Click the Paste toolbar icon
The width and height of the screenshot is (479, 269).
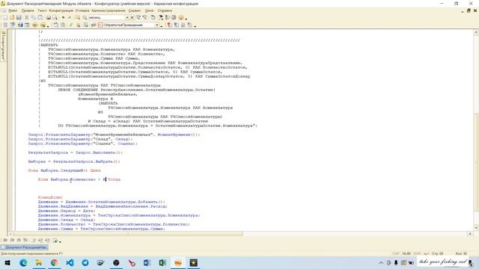click(40, 18)
